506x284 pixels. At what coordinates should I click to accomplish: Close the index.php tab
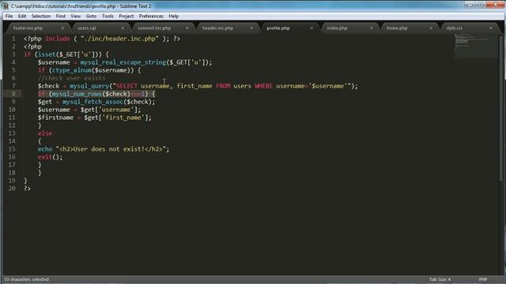pyautogui.click(x=371, y=28)
